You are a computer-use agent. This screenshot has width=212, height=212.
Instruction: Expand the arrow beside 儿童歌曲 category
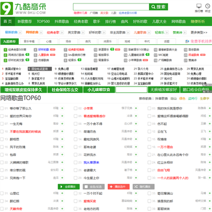pos(148,32)
